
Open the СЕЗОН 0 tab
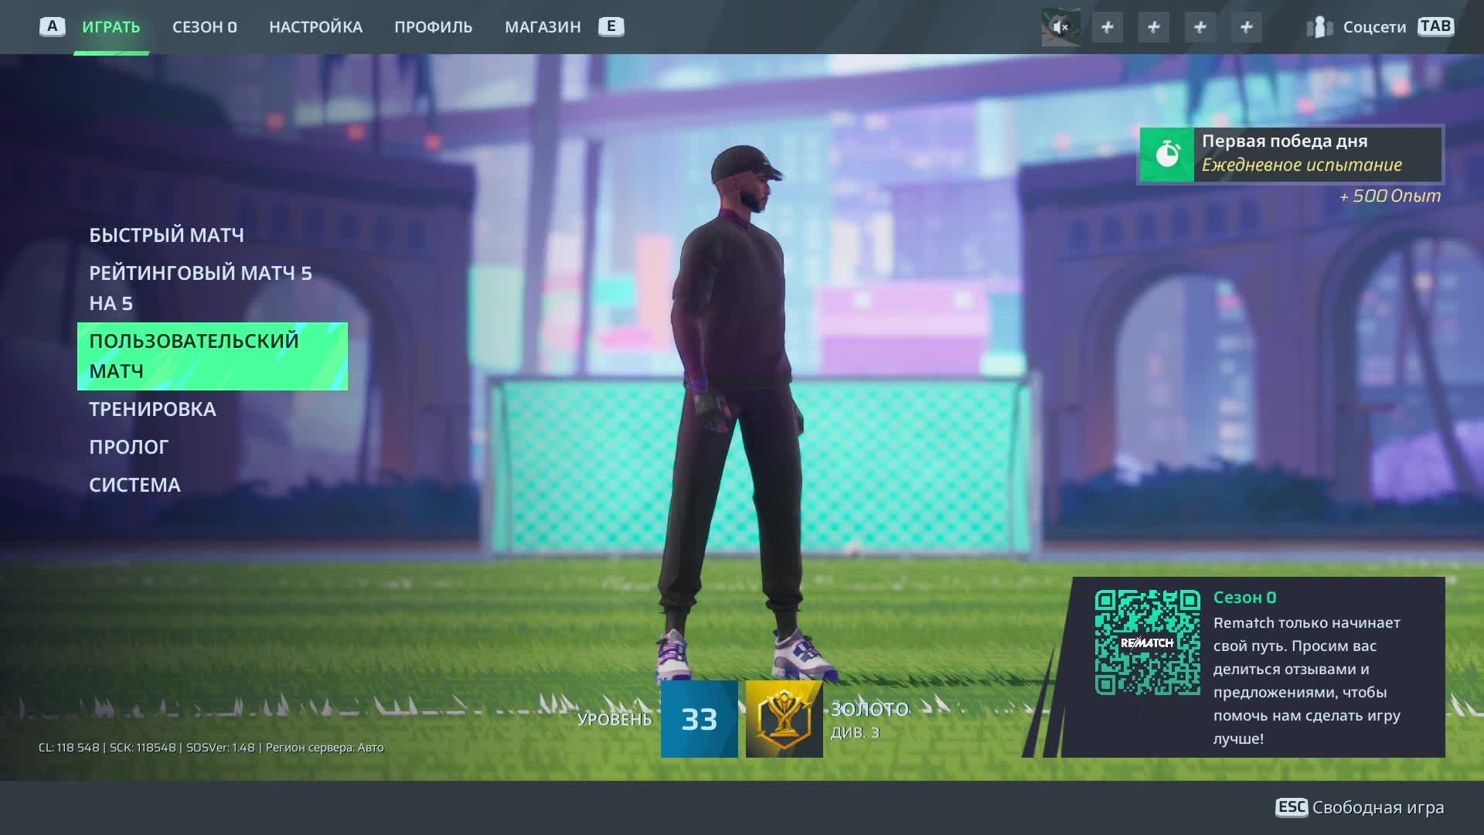pyautogui.click(x=205, y=27)
